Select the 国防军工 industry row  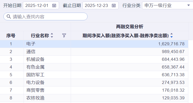coord(94,75)
